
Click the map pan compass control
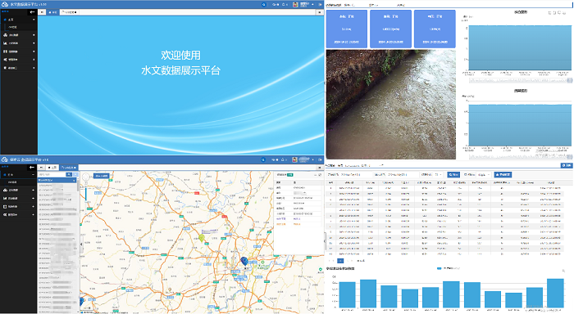pyautogui.click(x=85, y=177)
